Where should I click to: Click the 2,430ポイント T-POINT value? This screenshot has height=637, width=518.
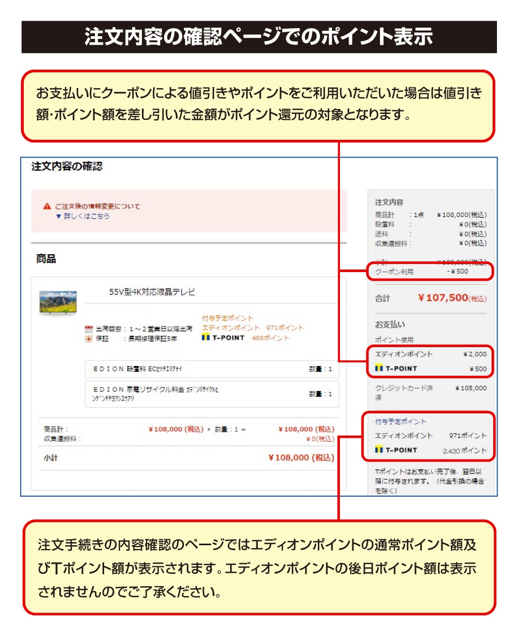pos(465,451)
